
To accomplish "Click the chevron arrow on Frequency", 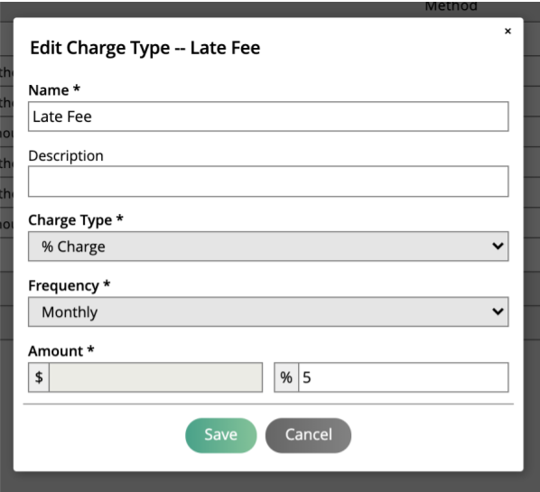I will click(x=498, y=311).
